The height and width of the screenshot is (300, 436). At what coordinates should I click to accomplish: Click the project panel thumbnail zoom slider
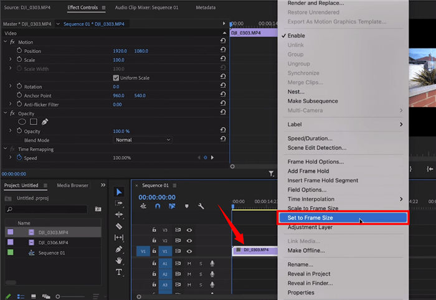[58, 296]
